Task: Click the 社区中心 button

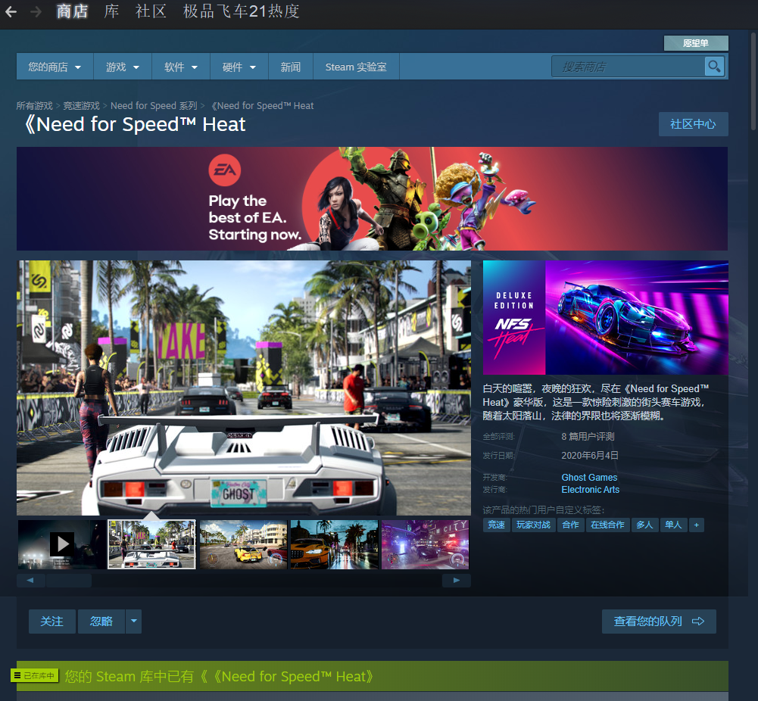Action: click(693, 124)
